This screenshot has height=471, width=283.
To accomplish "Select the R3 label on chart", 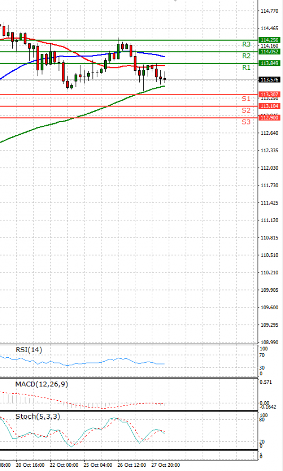I will coord(246,44).
